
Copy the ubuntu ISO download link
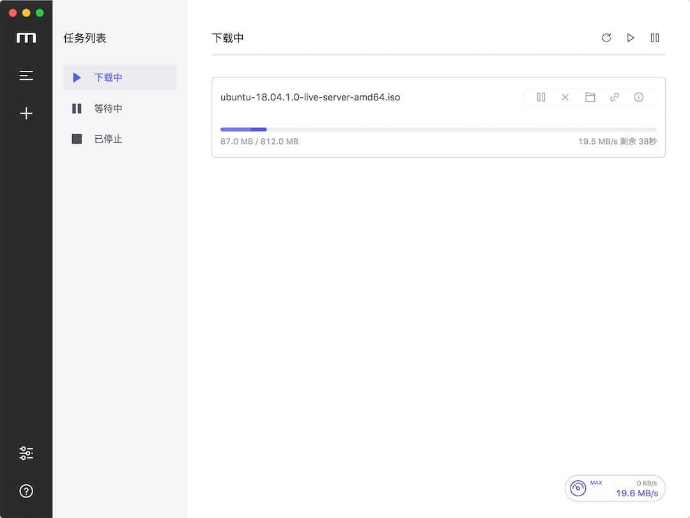tap(614, 97)
